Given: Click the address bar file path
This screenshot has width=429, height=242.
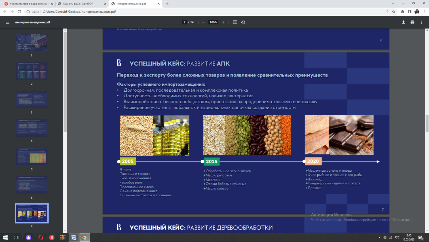Looking at the screenshot, I should pos(79,12).
